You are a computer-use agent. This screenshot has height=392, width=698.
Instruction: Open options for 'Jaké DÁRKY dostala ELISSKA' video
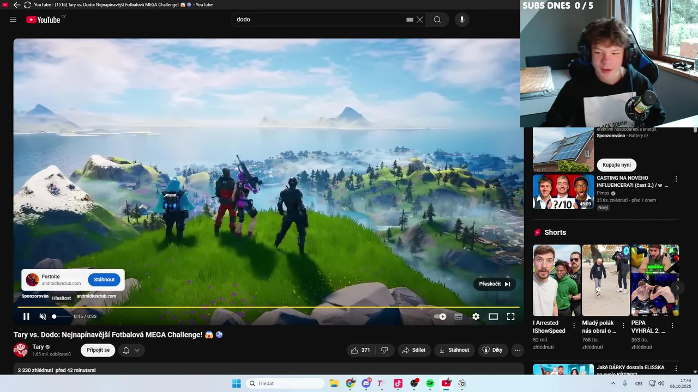pyautogui.click(x=676, y=369)
